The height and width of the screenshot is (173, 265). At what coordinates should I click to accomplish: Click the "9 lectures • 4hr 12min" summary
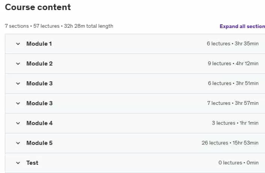233,63
